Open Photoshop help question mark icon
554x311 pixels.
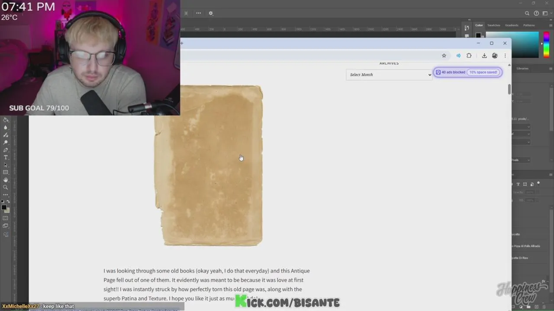pos(536,13)
